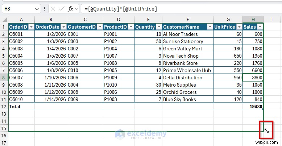Click cell O5001 in OrderID column
The height and width of the screenshot is (146, 282).
(x=21, y=34)
